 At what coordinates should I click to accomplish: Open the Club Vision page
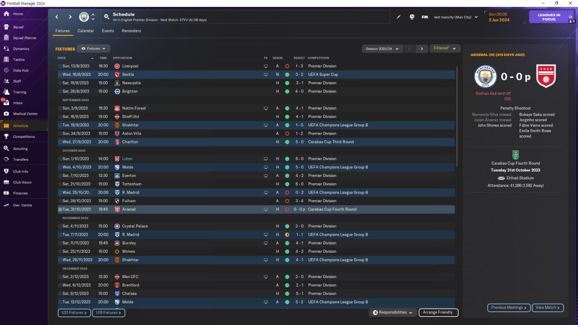[x=24, y=182]
